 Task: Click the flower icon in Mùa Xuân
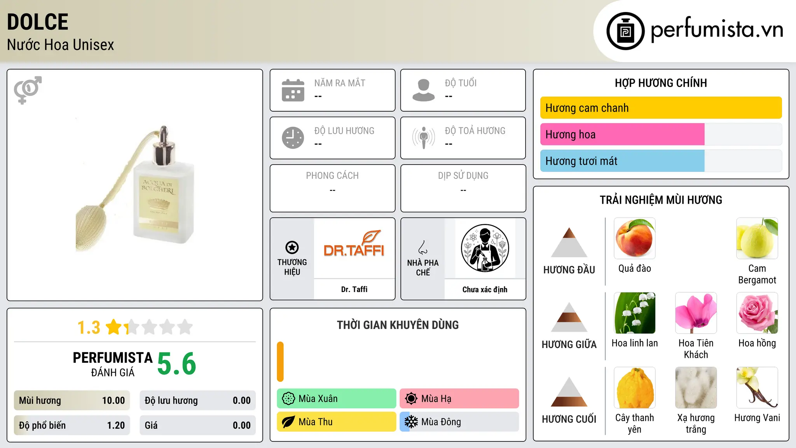click(288, 399)
